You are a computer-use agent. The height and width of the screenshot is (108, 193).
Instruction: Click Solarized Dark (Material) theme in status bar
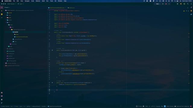tap(182, 106)
